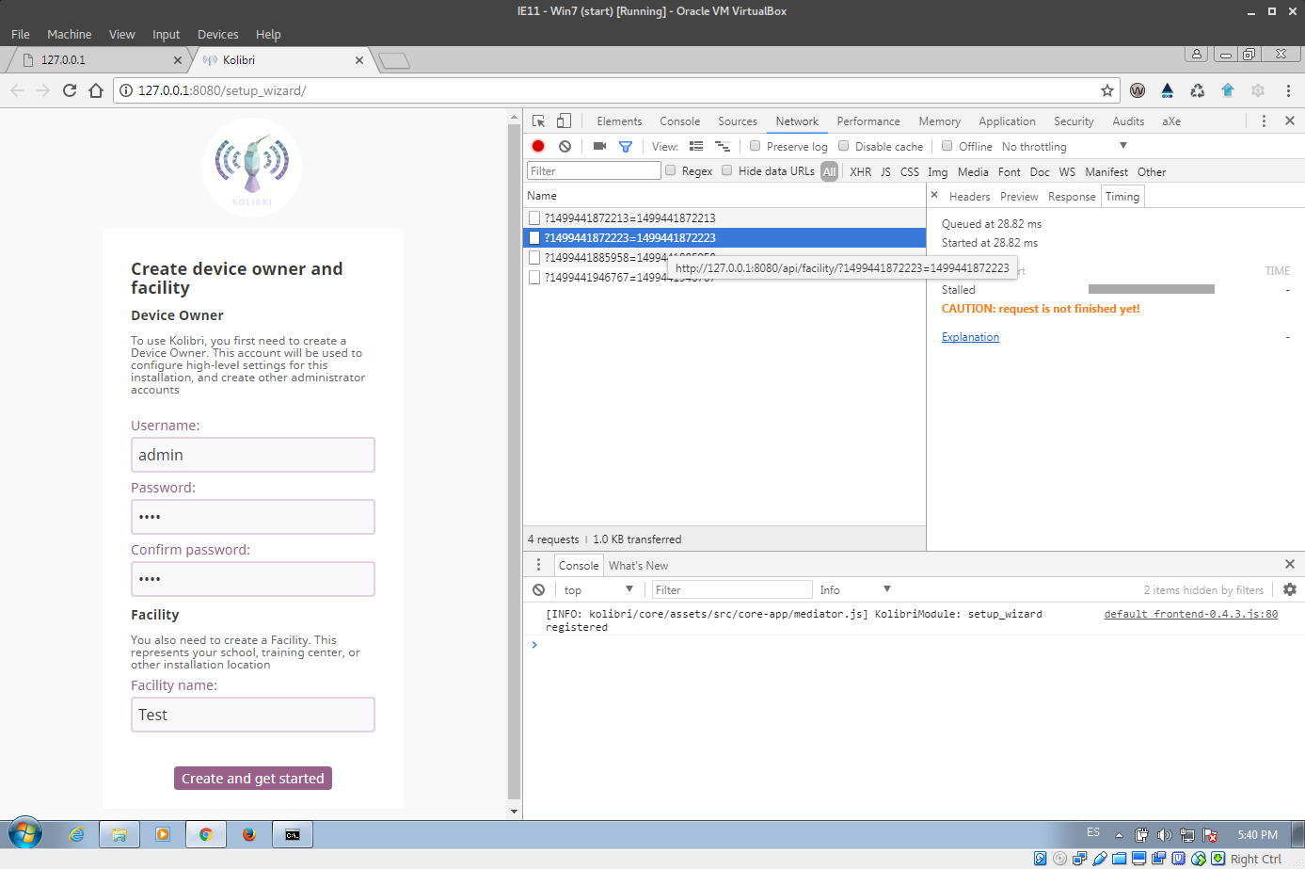Tick checkbox of the selected ?1499441872223 request

point(534,237)
